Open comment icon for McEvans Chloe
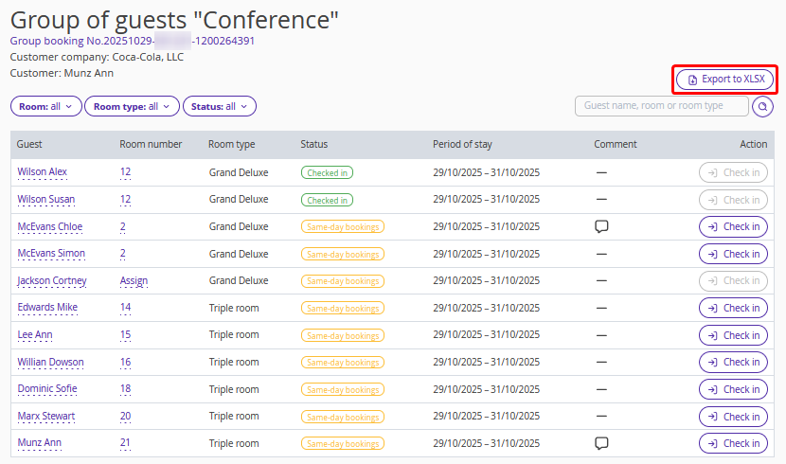 click(x=600, y=226)
